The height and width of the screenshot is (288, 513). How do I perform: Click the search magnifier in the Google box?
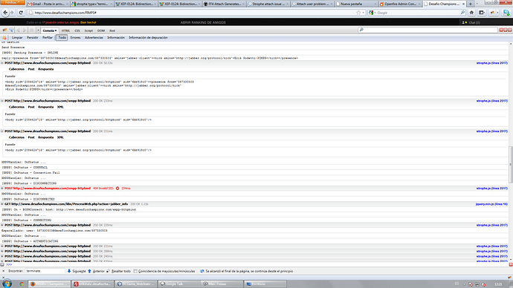(462, 13)
